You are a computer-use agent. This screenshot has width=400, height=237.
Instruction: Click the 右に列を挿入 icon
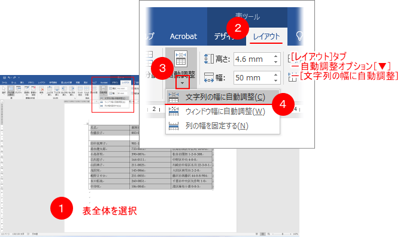pos(72,88)
